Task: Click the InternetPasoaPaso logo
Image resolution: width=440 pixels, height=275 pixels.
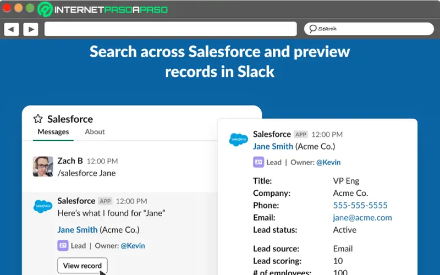Action: (103, 9)
